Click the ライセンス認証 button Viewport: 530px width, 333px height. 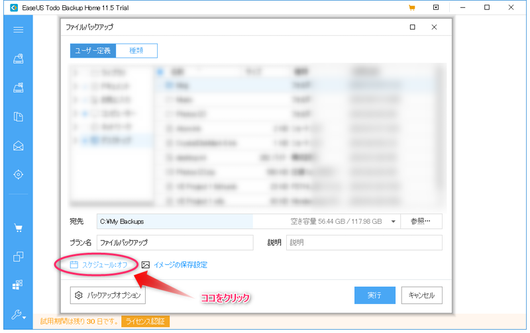145,321
